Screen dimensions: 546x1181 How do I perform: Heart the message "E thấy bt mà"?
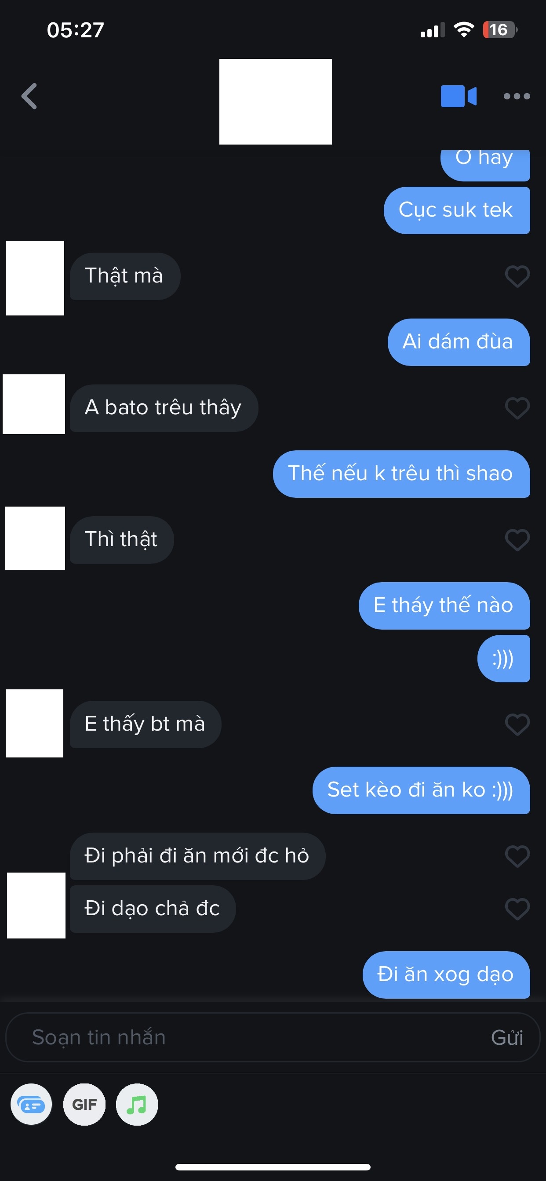[517, 725]
